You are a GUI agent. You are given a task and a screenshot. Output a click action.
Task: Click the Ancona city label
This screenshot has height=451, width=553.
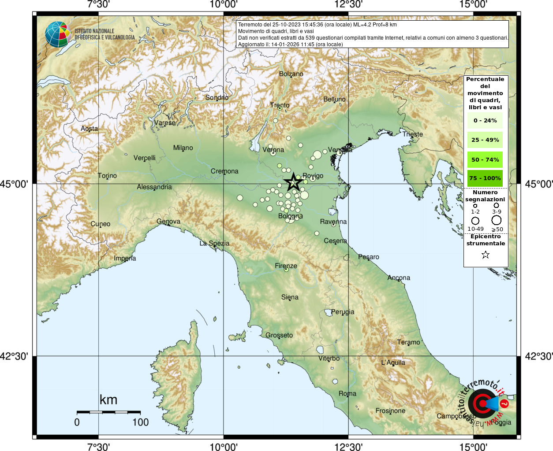[x=399, y=277]
